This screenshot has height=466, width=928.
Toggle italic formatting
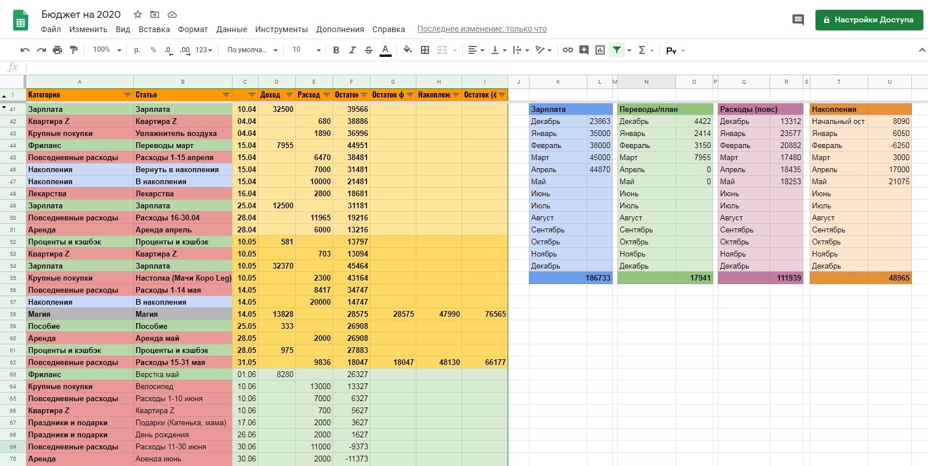pyautogui.click(x=352, y=50)
